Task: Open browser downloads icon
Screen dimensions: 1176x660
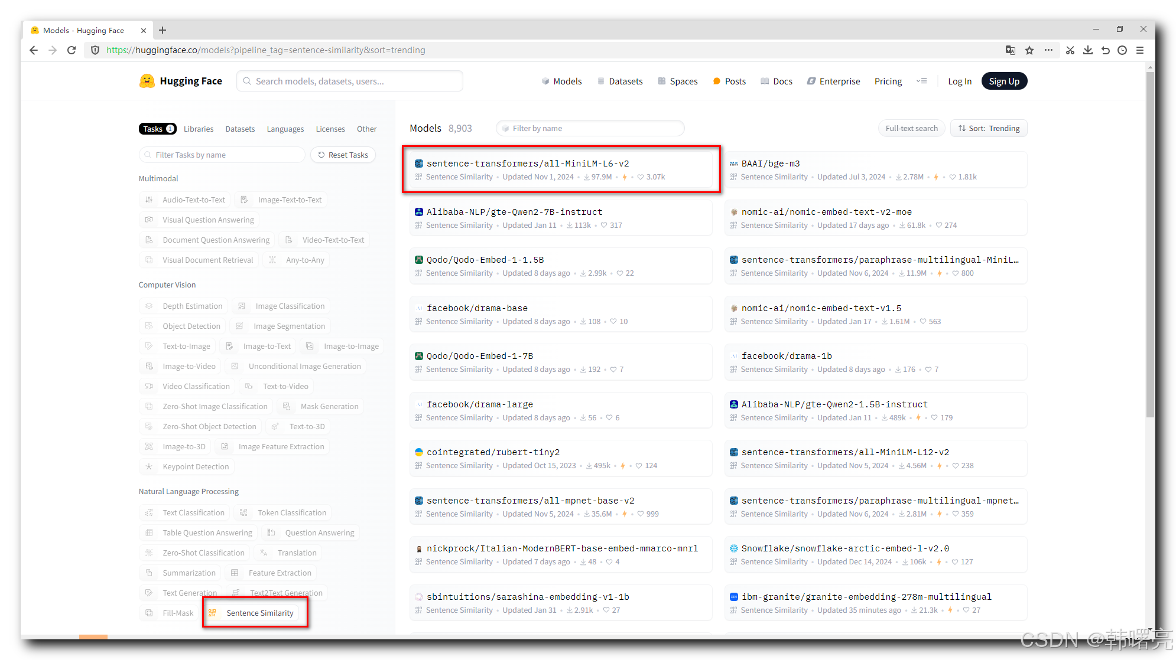Action: (1087, 50)
